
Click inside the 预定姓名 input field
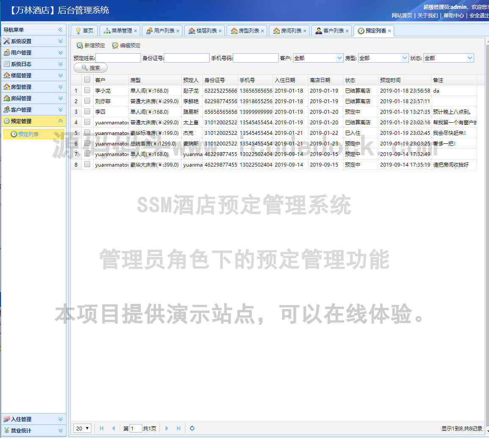(118, 57)
